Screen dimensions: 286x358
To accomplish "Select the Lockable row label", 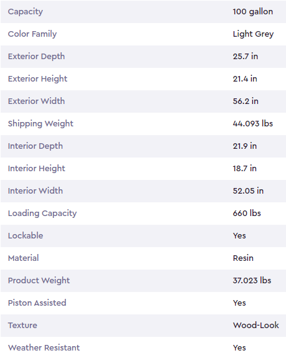I will coord(25,235).
